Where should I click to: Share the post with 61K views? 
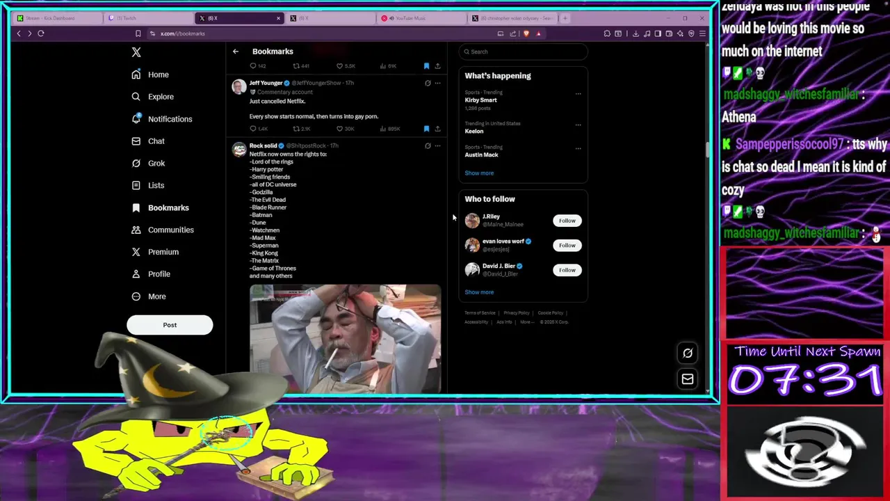tap(437, 66)
